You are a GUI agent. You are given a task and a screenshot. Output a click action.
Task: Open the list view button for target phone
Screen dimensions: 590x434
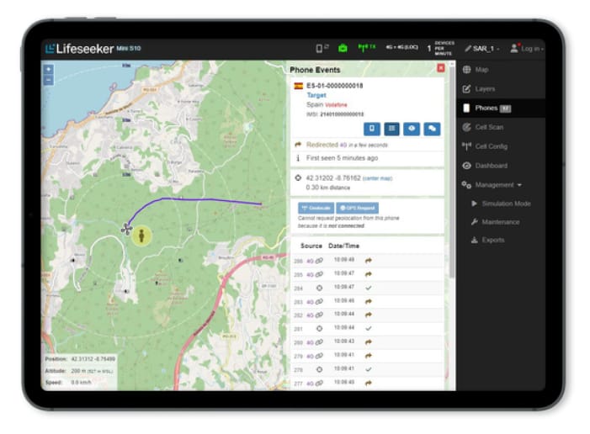(391, 129)
